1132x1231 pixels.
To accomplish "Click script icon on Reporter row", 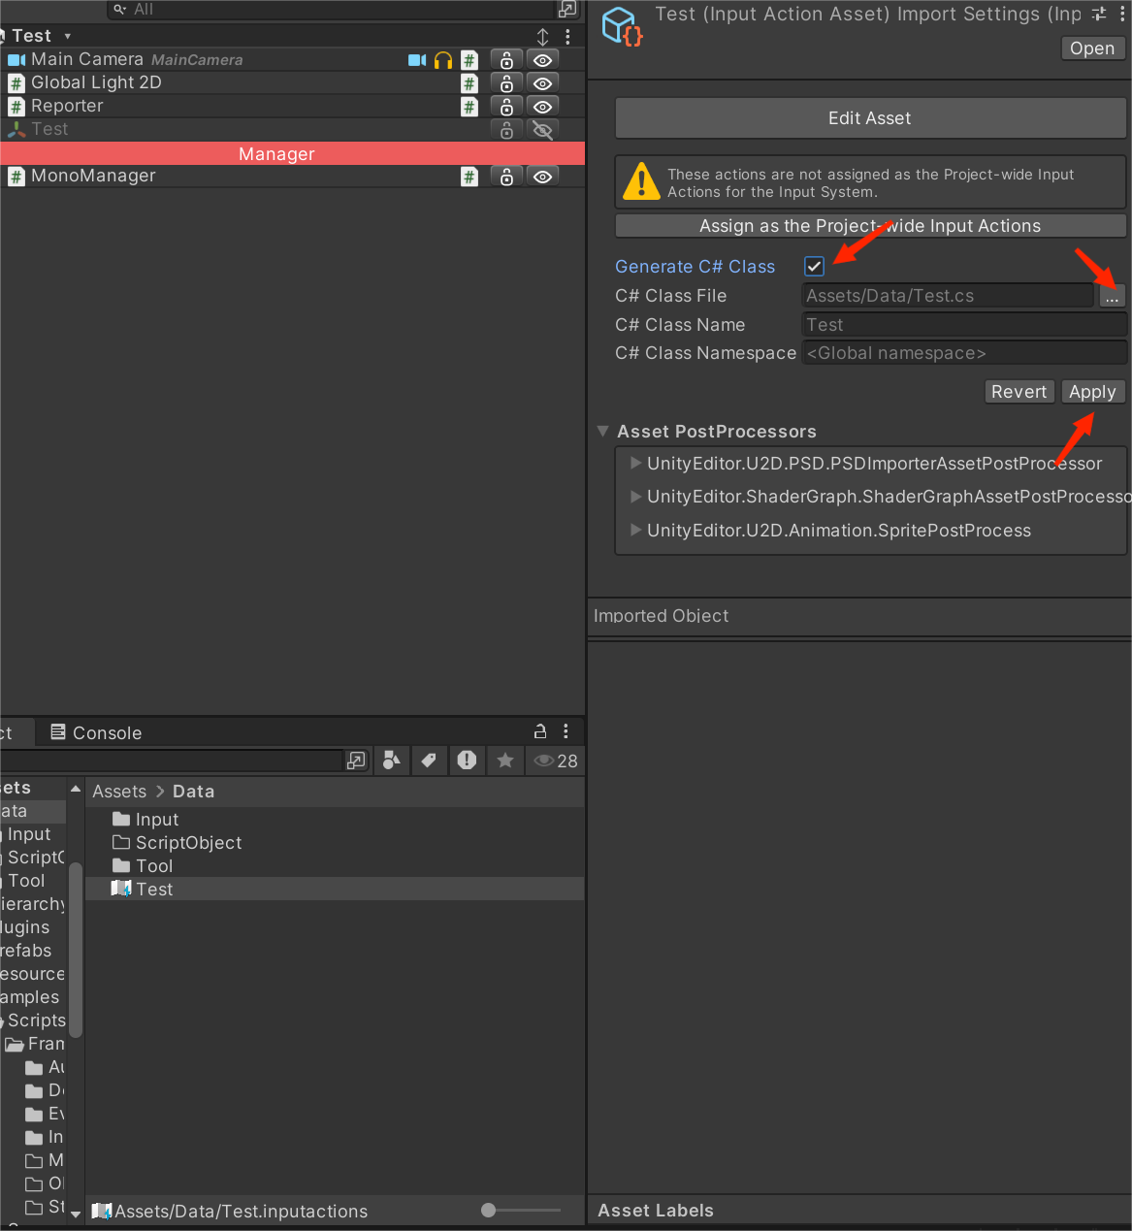I will [469, 107].
